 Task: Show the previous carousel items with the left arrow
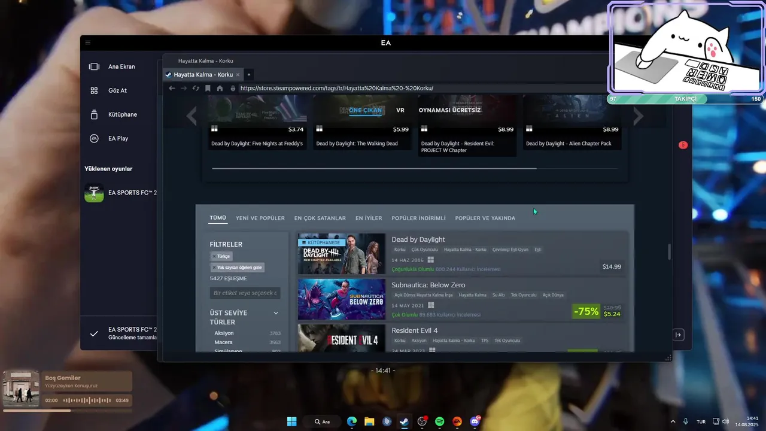click(x=191, y=116)
